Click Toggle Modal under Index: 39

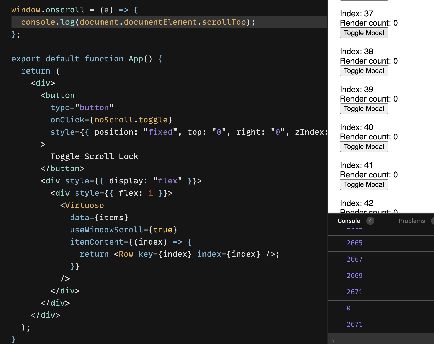[x=364, y=109]
